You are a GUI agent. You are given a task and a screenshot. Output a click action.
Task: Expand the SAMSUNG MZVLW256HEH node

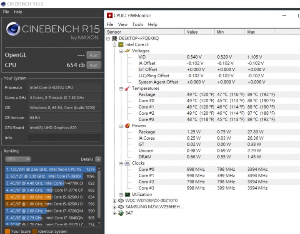click(115, 207)
